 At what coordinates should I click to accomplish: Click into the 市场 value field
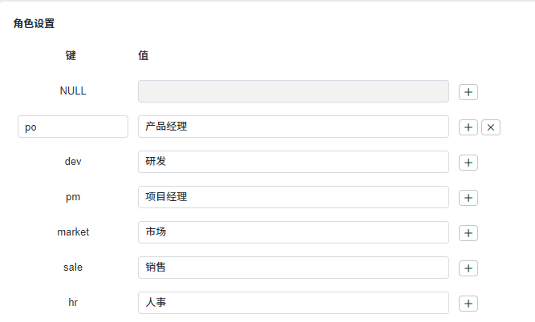(x=293, y=232)
